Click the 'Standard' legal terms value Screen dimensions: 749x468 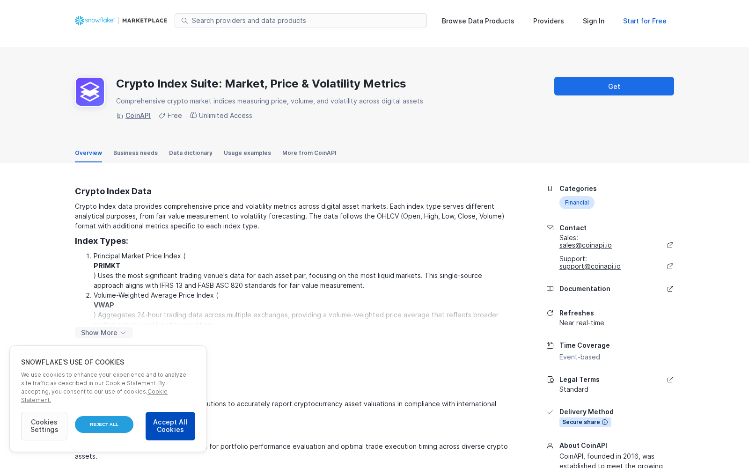(x=574, y=389)
